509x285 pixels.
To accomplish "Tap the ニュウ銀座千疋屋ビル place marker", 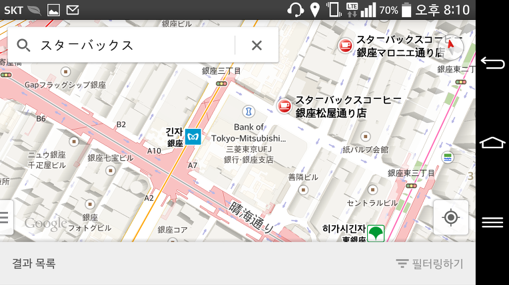I will (x=74, y=142).
